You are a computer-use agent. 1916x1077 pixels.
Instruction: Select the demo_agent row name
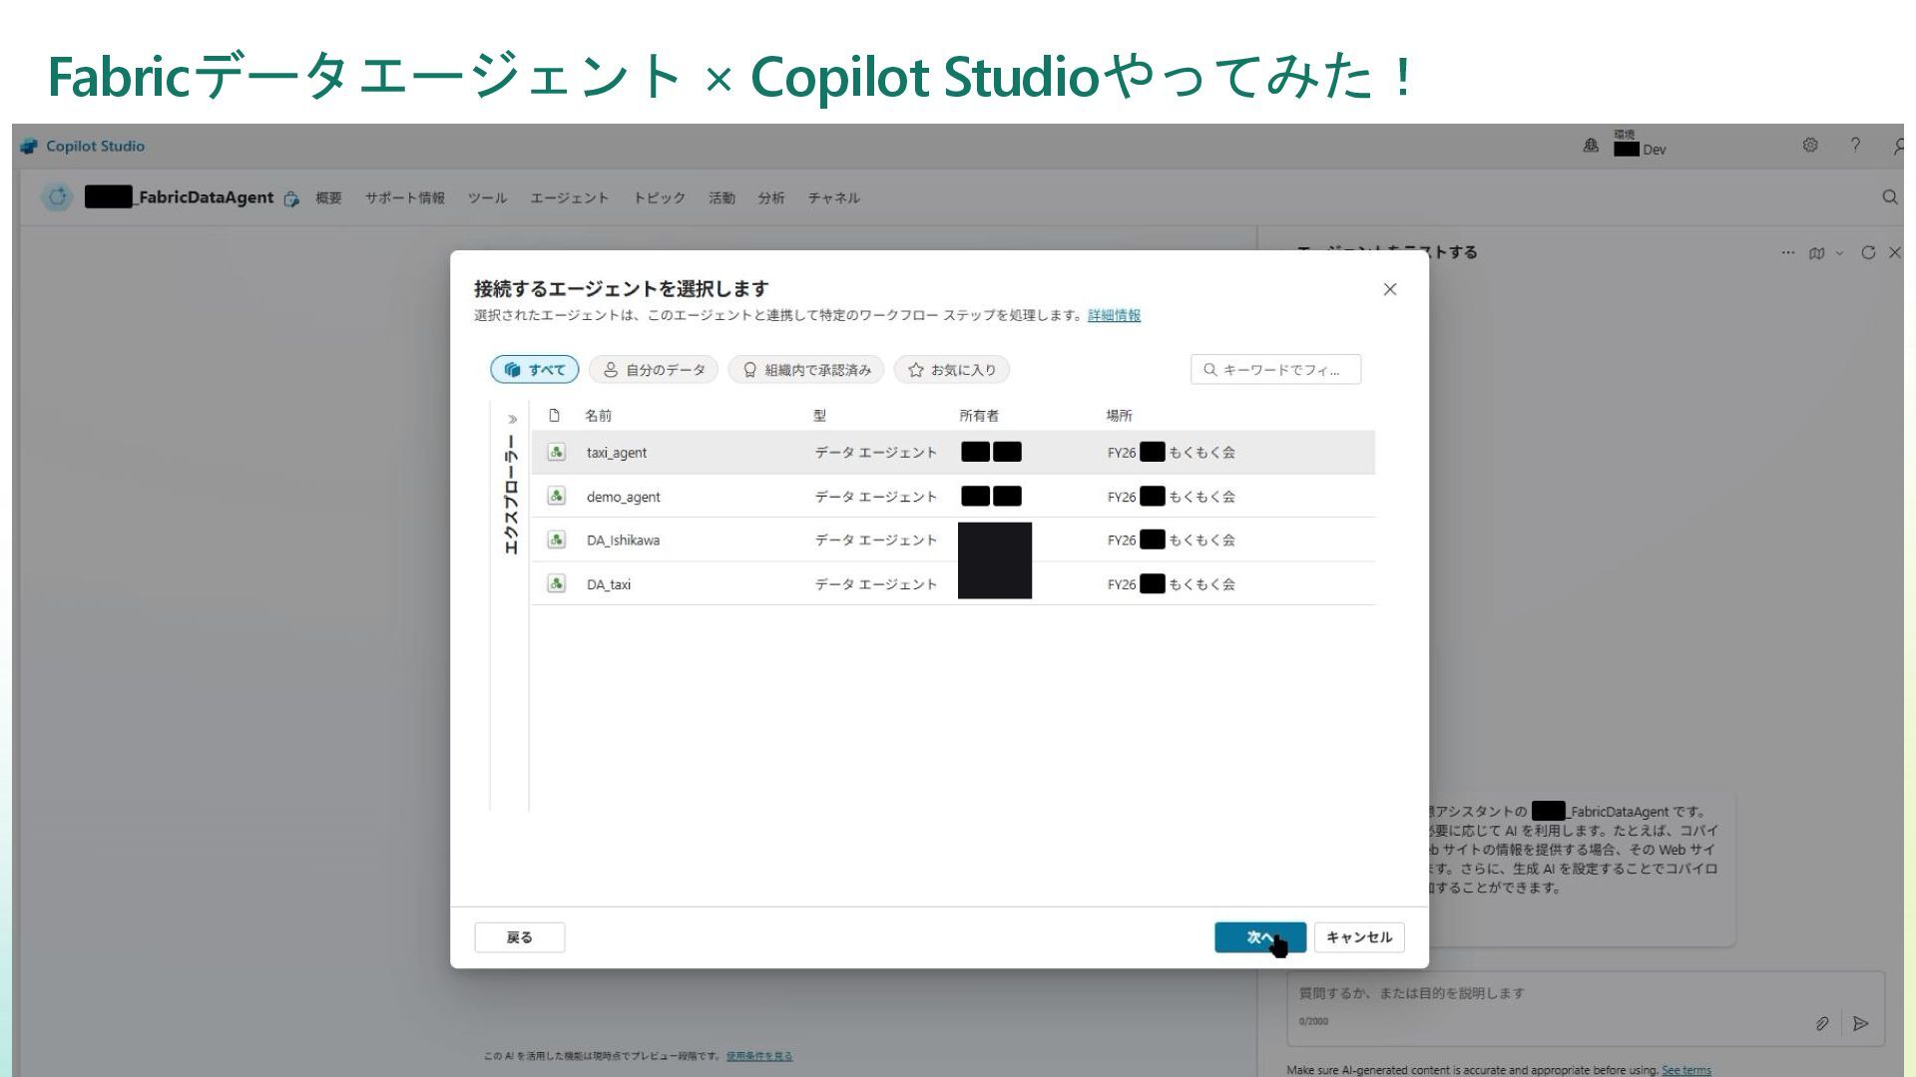pos(623,497)
